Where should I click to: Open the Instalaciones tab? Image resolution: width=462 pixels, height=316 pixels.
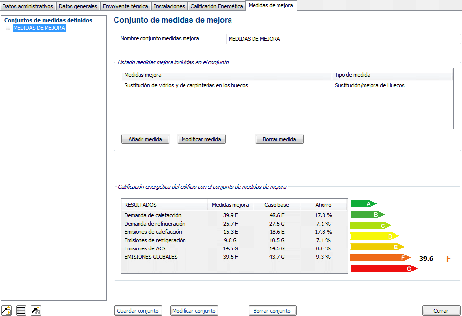click(x=169, y=6)
